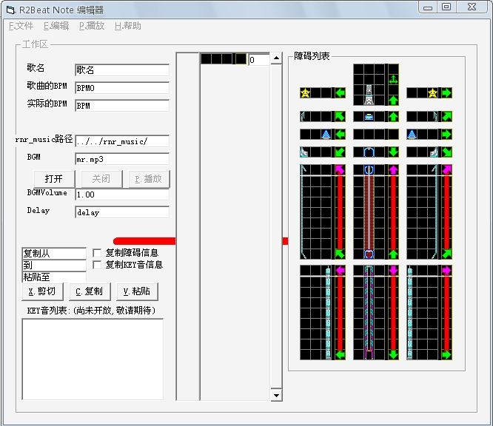Click the 粘贴至 input field

(x=54, y=277)
